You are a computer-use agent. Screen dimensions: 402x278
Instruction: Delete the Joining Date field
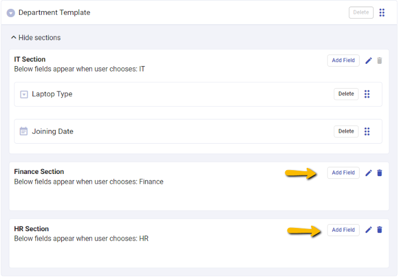point(346,132)
